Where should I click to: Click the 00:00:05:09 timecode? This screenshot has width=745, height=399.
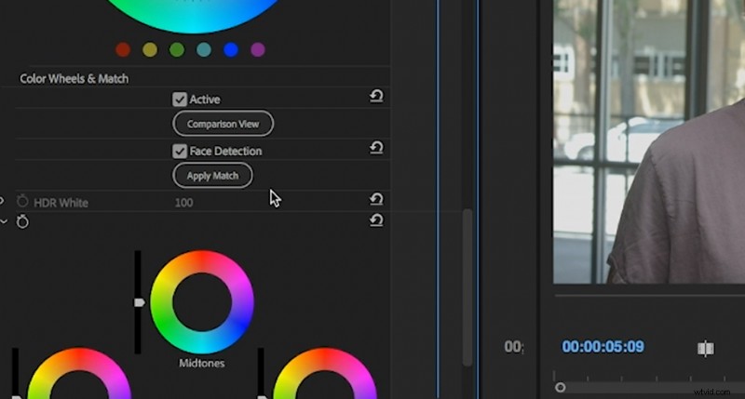pos(603,347)
